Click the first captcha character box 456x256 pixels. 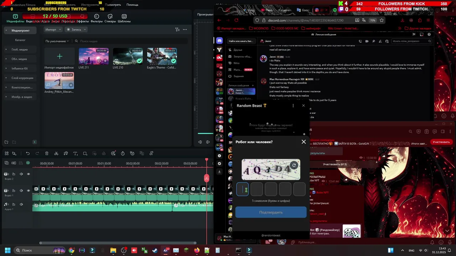click(x=243, y=189)
